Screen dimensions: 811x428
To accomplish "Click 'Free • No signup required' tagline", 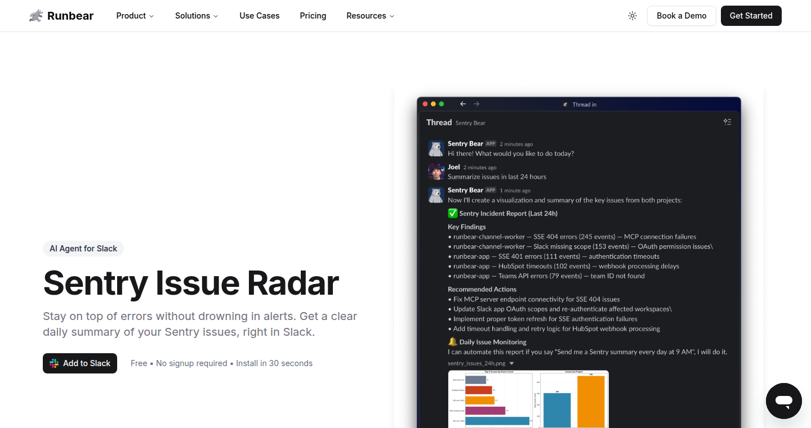I will click(221, 363).
